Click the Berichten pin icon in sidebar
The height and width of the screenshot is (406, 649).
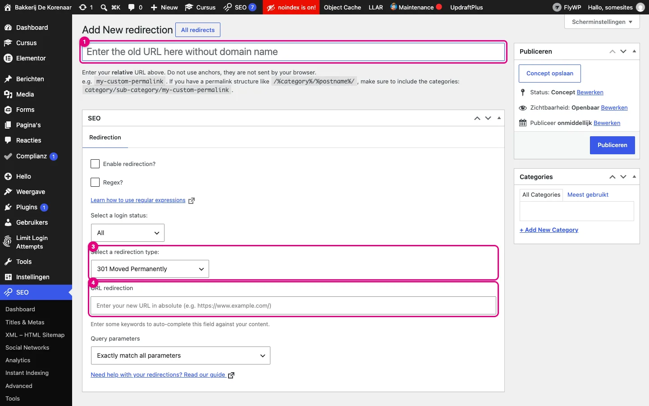click(8, 79)
